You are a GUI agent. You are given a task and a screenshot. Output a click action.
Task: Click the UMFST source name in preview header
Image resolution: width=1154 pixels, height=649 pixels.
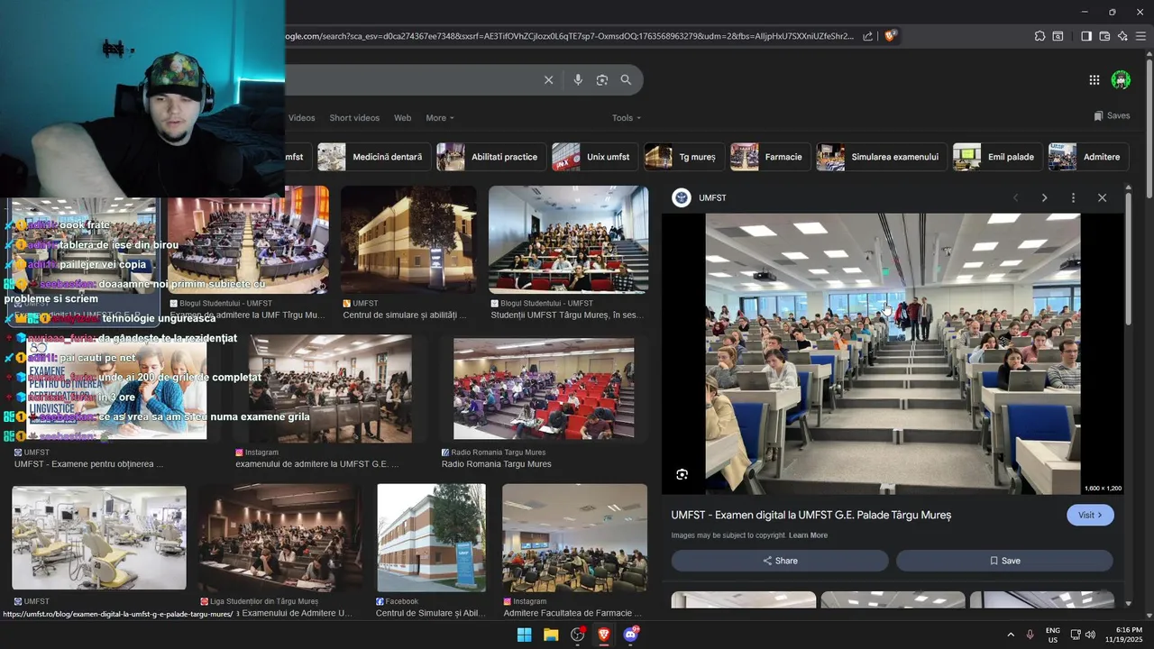tap(712, 197)
